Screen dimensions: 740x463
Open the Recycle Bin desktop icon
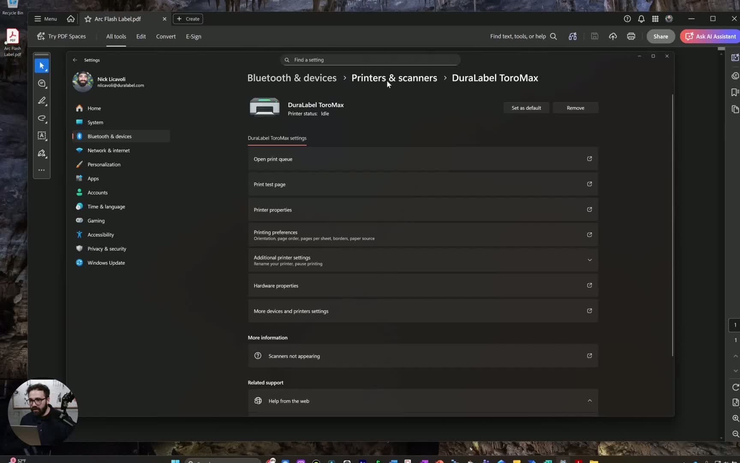click(x=13, y=8)
